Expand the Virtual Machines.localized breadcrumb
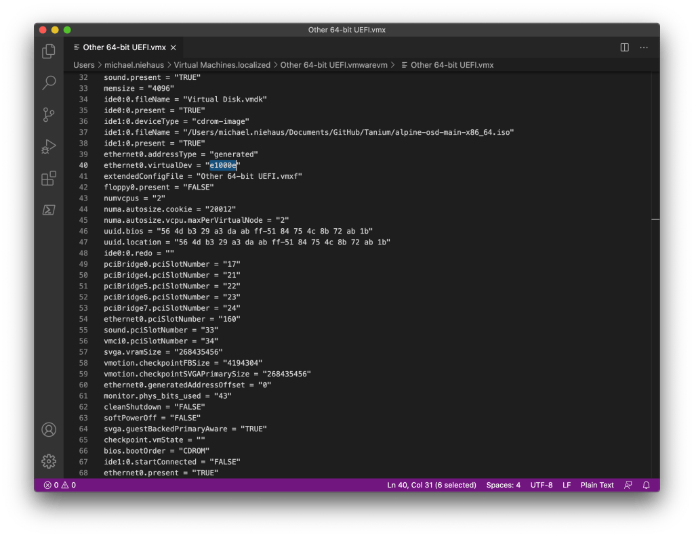This screenshot has height=537, width=694. 222,65
